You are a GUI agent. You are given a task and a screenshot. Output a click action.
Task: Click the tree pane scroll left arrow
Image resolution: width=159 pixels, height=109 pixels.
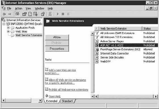[3, 100]
